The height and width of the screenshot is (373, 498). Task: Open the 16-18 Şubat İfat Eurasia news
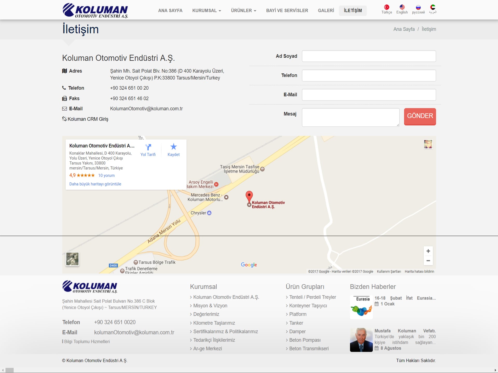tap(405, 298)
